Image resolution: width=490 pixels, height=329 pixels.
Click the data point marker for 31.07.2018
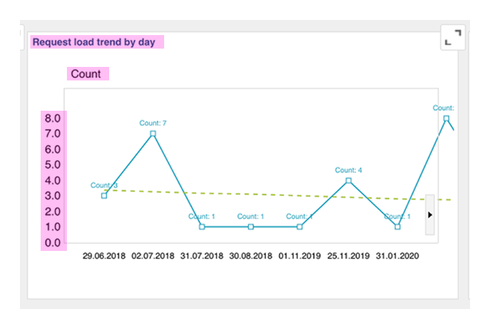(x=202, y=227)
